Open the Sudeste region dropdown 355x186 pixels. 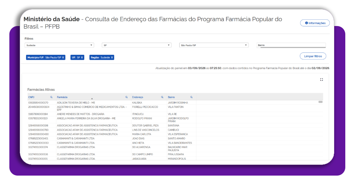tap(59, 45)
